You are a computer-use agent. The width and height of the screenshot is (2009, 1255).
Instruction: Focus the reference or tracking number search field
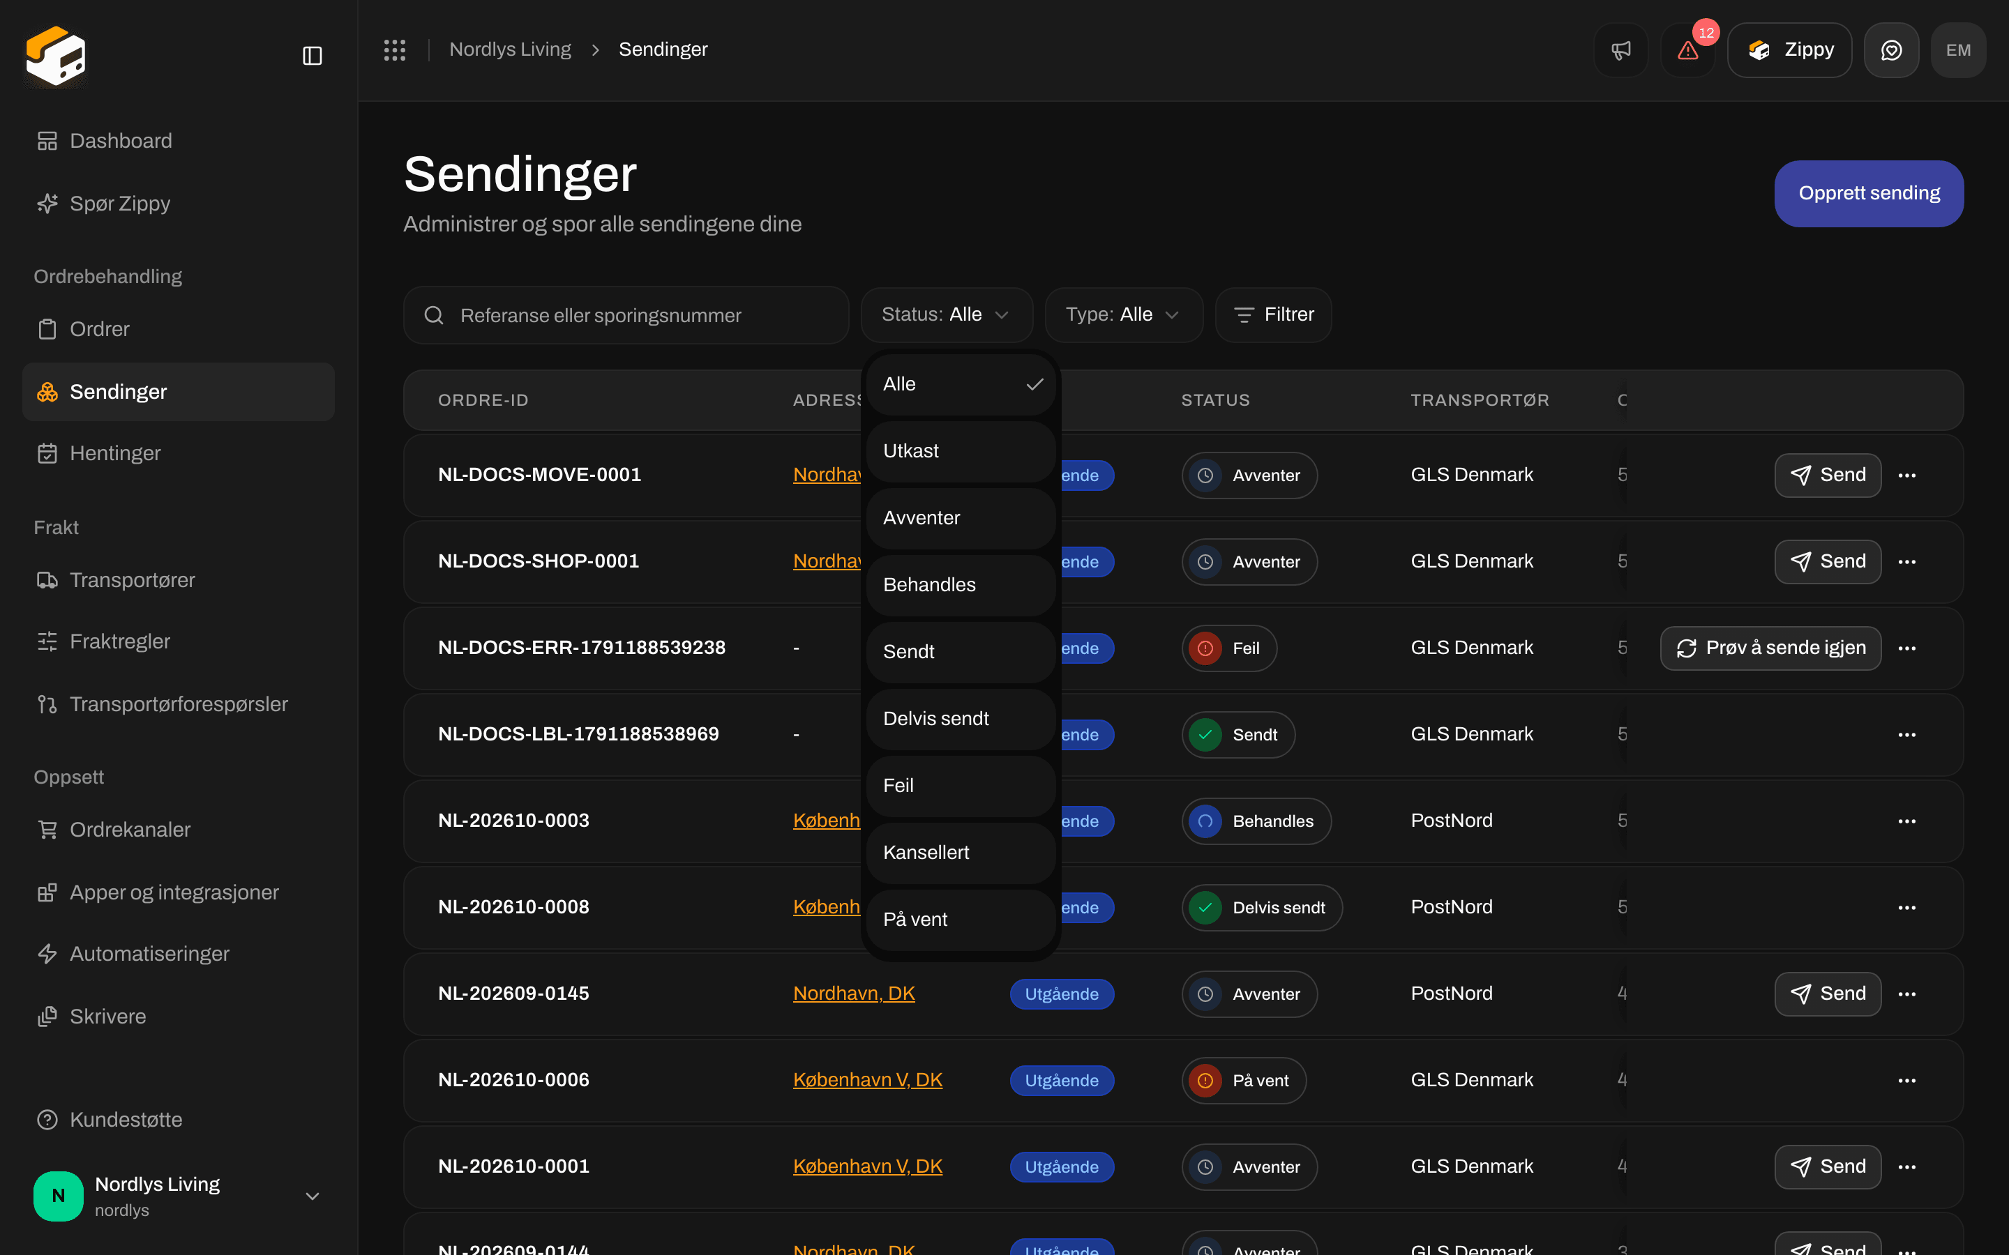626,315
